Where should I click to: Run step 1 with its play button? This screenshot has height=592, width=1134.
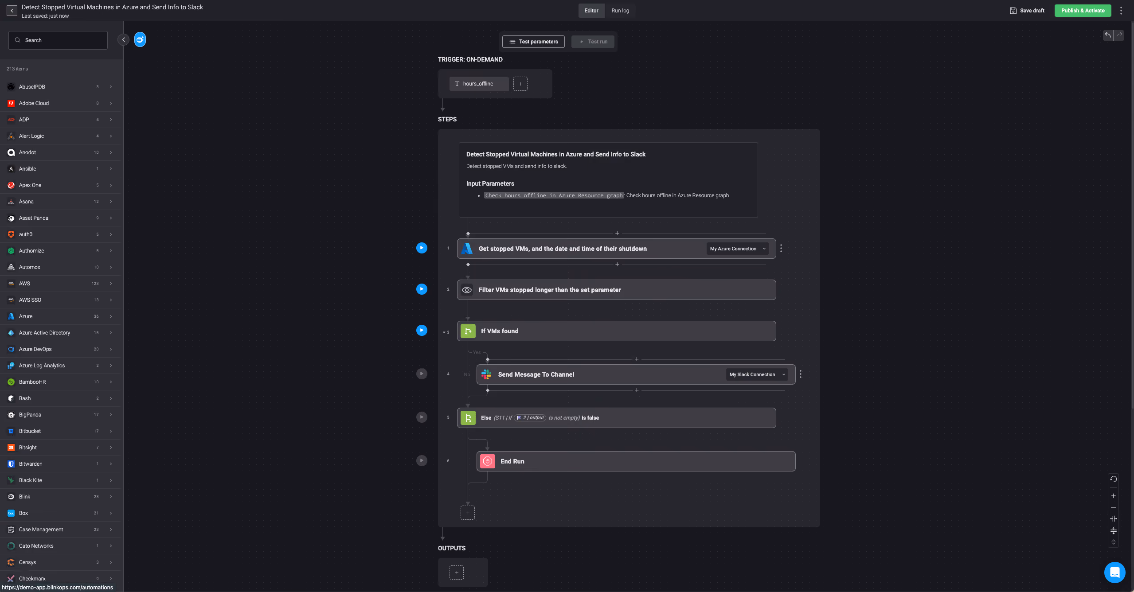pyautogui.click(x=422, y=248)
